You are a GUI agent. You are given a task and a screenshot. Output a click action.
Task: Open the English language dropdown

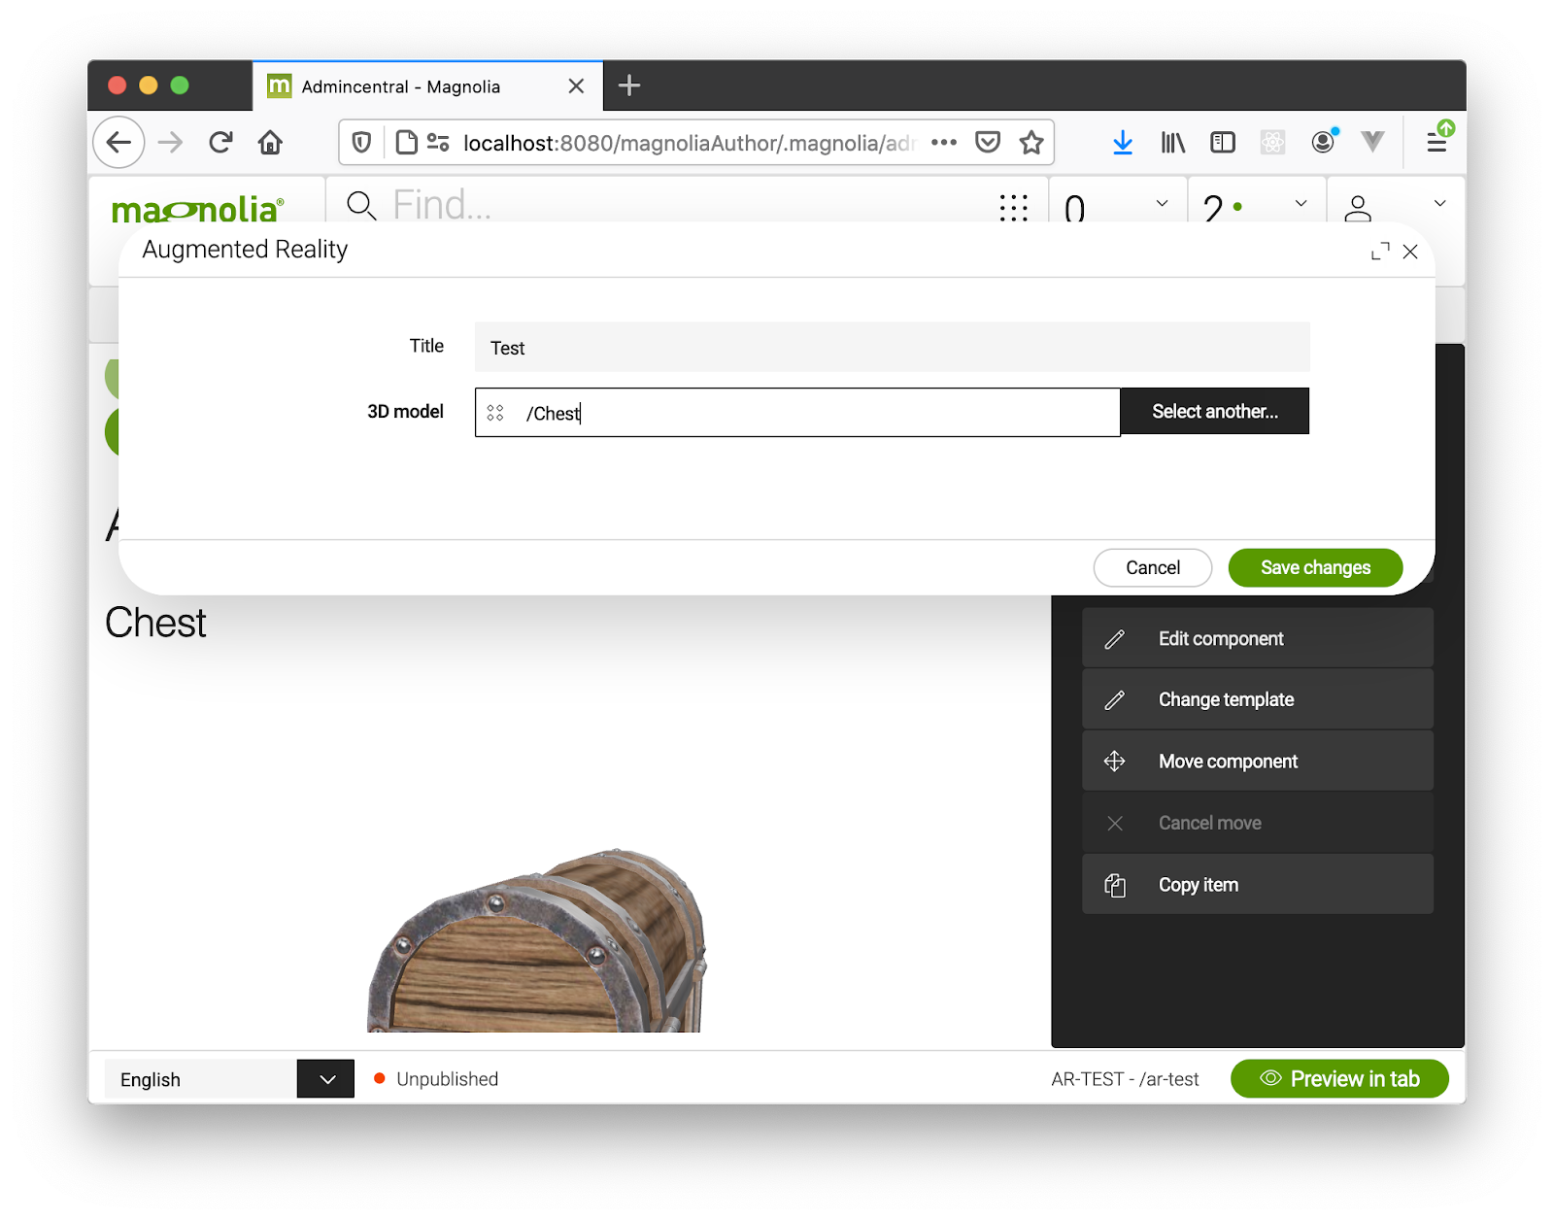point(325,1079)
